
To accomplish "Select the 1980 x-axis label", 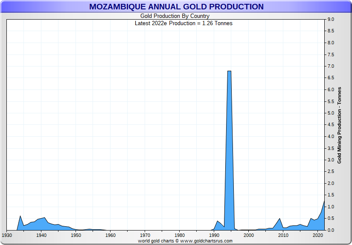I will pos(180,235).
